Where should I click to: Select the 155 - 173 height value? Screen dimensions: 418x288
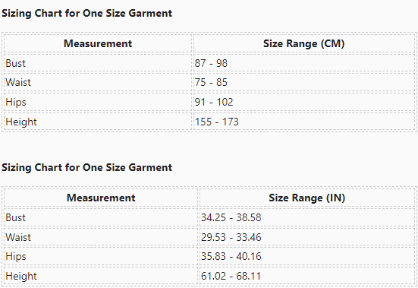pyautogui.click(x=216, y=122)
